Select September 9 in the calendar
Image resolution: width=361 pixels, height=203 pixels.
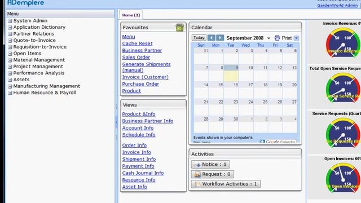pos(231,73)
